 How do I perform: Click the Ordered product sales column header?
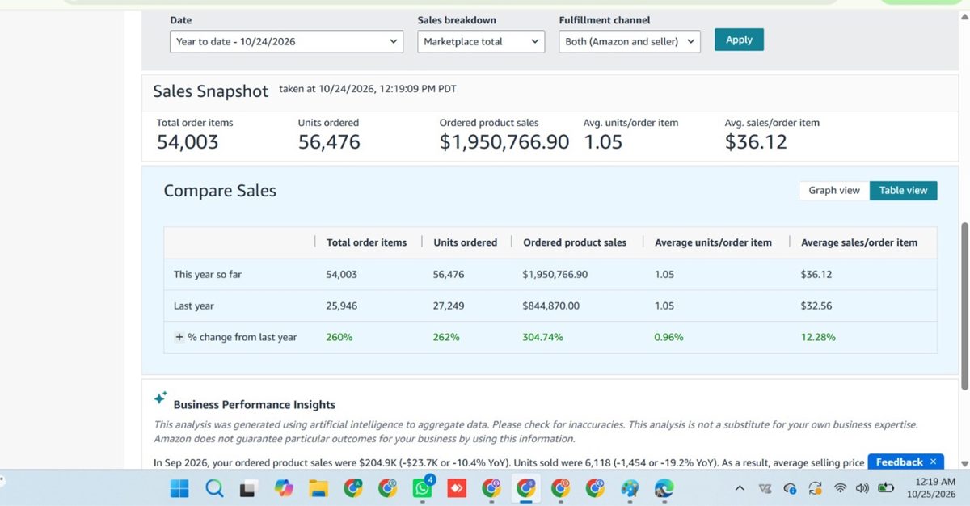pos(575,242)
